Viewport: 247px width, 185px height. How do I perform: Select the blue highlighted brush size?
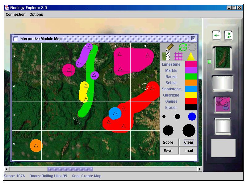point(192,117)
